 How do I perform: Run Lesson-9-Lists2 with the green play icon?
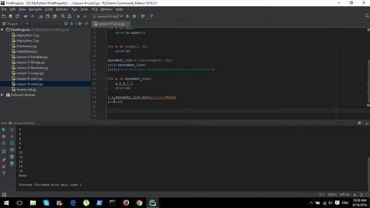click(x=128, y=16)
